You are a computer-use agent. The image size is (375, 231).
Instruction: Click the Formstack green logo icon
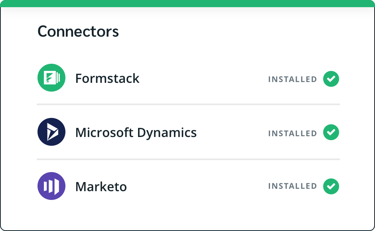click(51, 78)
